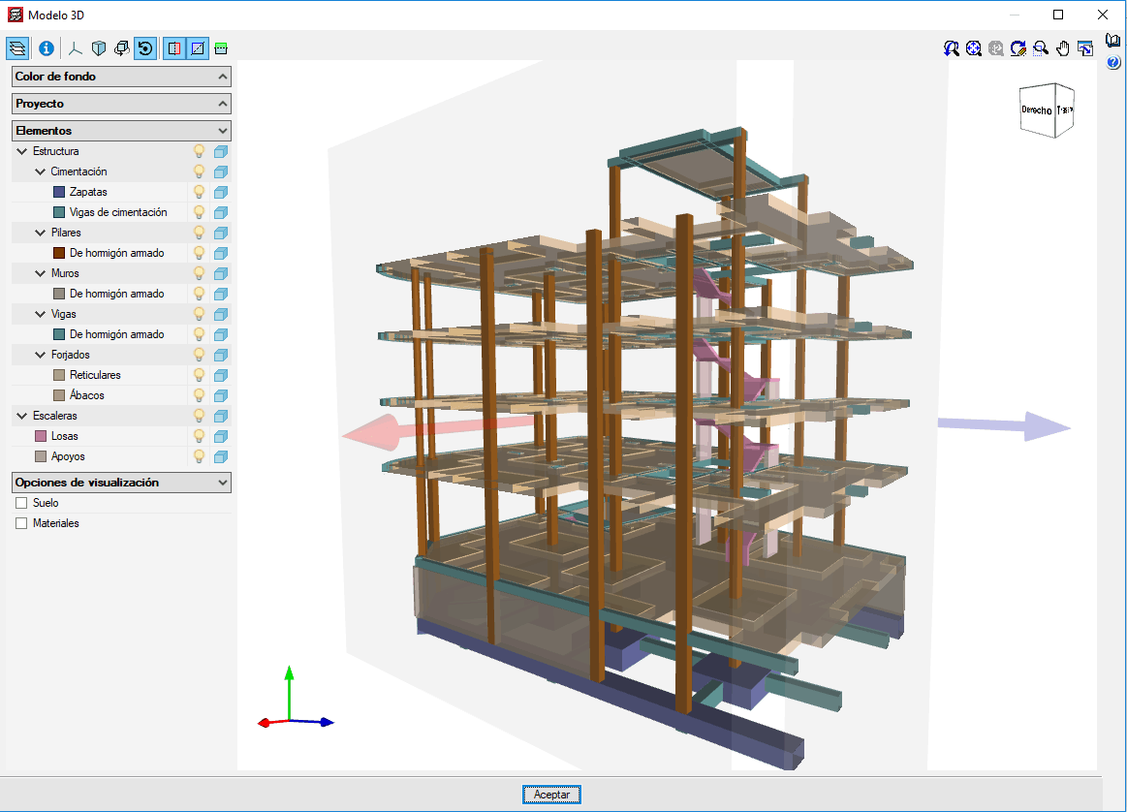Click the cube display icon for Losas

pyautogui.click(x=221, y=436)
